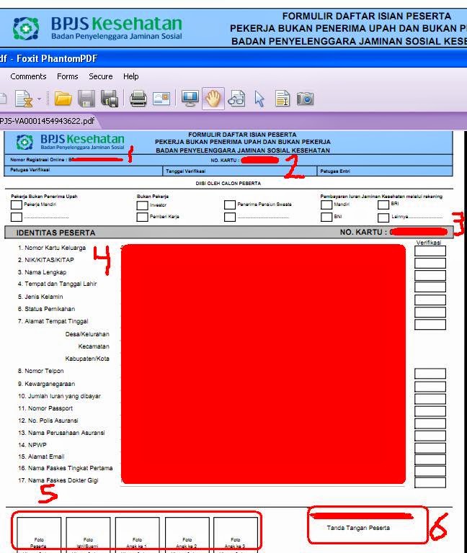The height and width of the screenshot is (553, 467).
Task: Click the Verifikasi box for Jenis Kelamin
Action: (430, 300)
